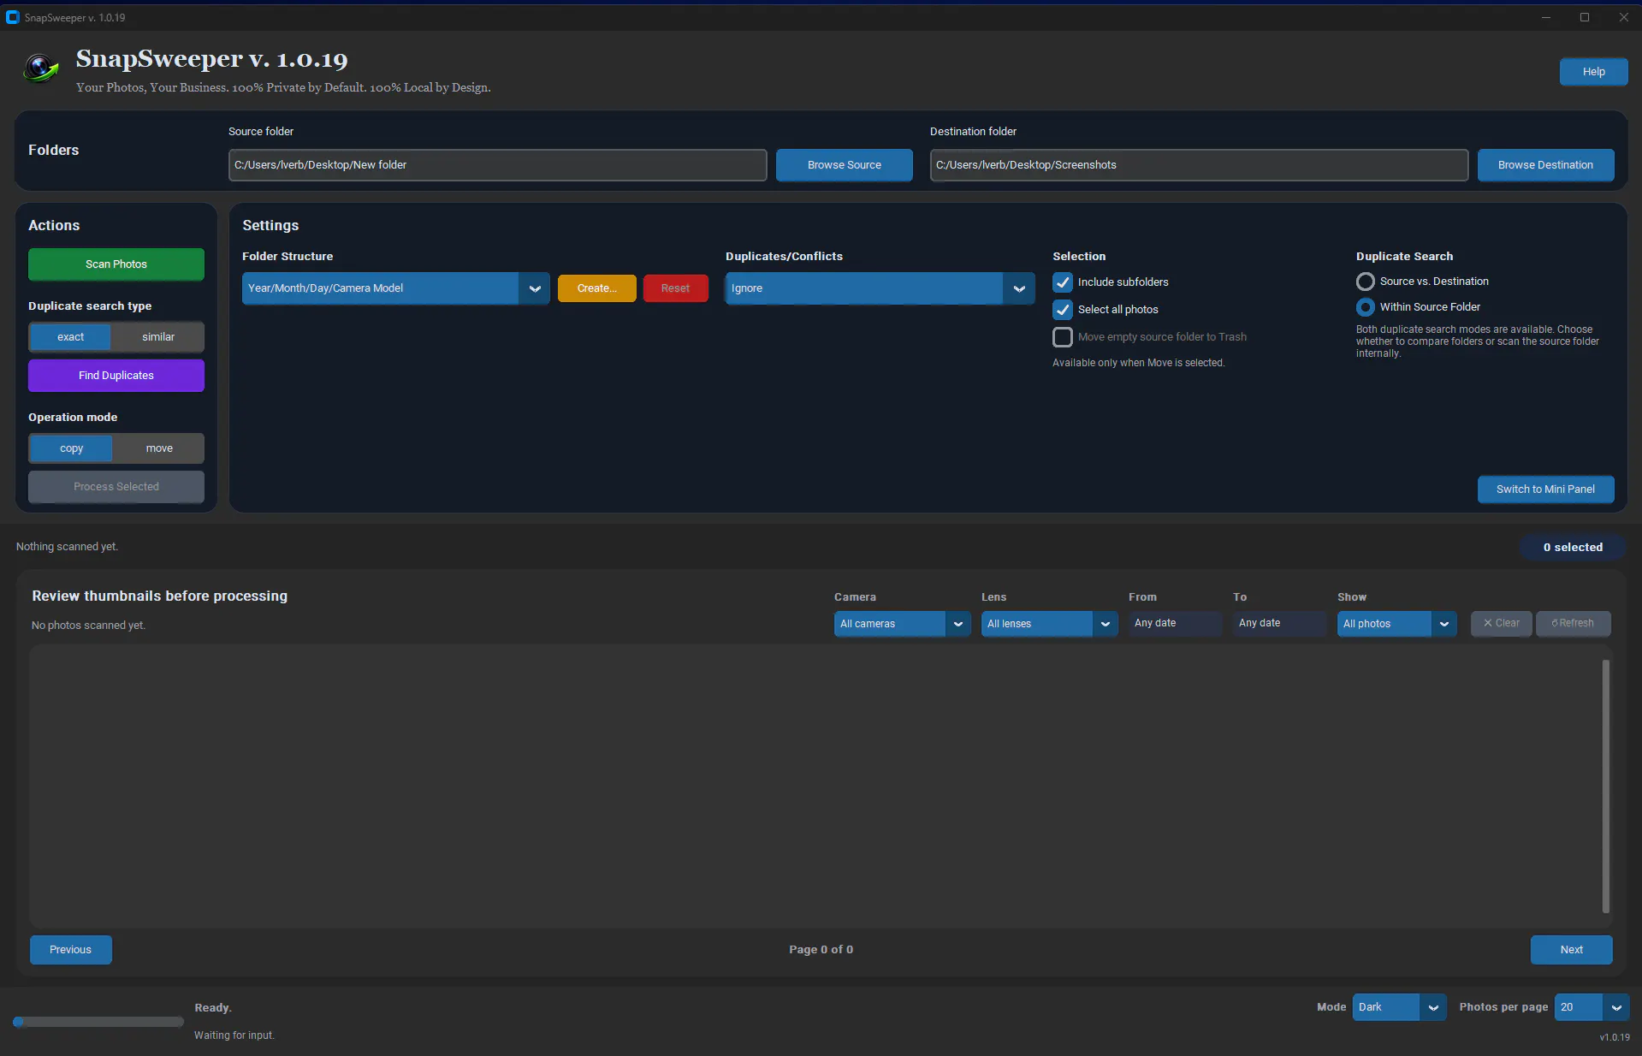Reset the folder structure setting
The image size is (1642, 1056).
point(675,288)
